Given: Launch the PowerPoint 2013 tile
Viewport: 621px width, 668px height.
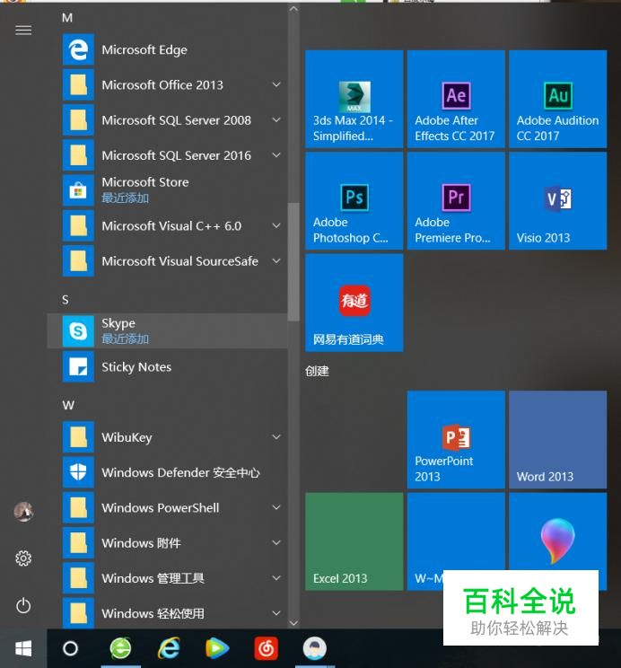Looking at the screenshot, I should (x=456, y=439).
